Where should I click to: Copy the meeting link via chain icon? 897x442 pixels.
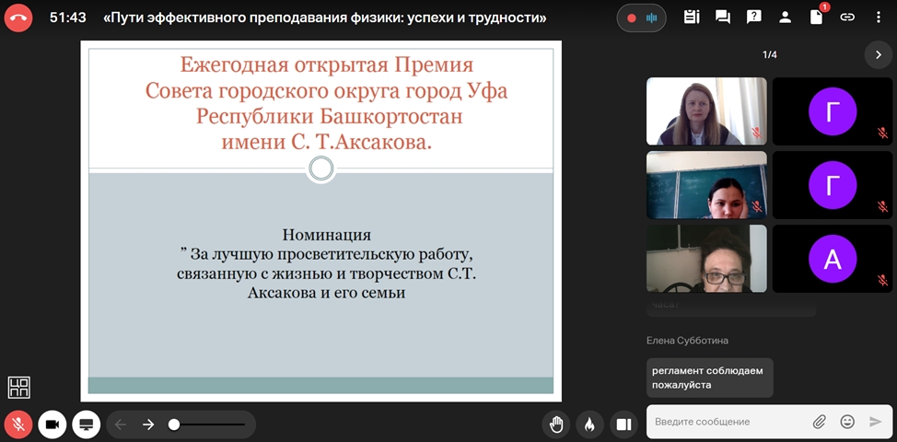(x=847, y=17)
